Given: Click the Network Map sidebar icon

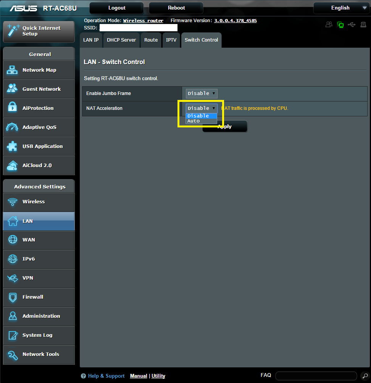Looking at the screenshot, I should click(13, 70).
